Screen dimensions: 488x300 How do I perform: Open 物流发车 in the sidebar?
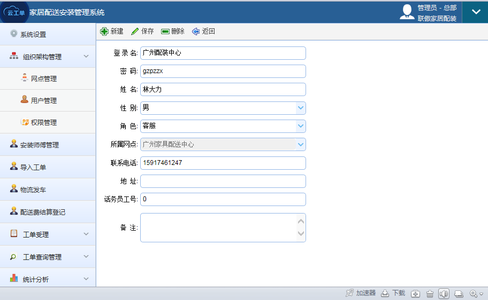coord(48,190)
